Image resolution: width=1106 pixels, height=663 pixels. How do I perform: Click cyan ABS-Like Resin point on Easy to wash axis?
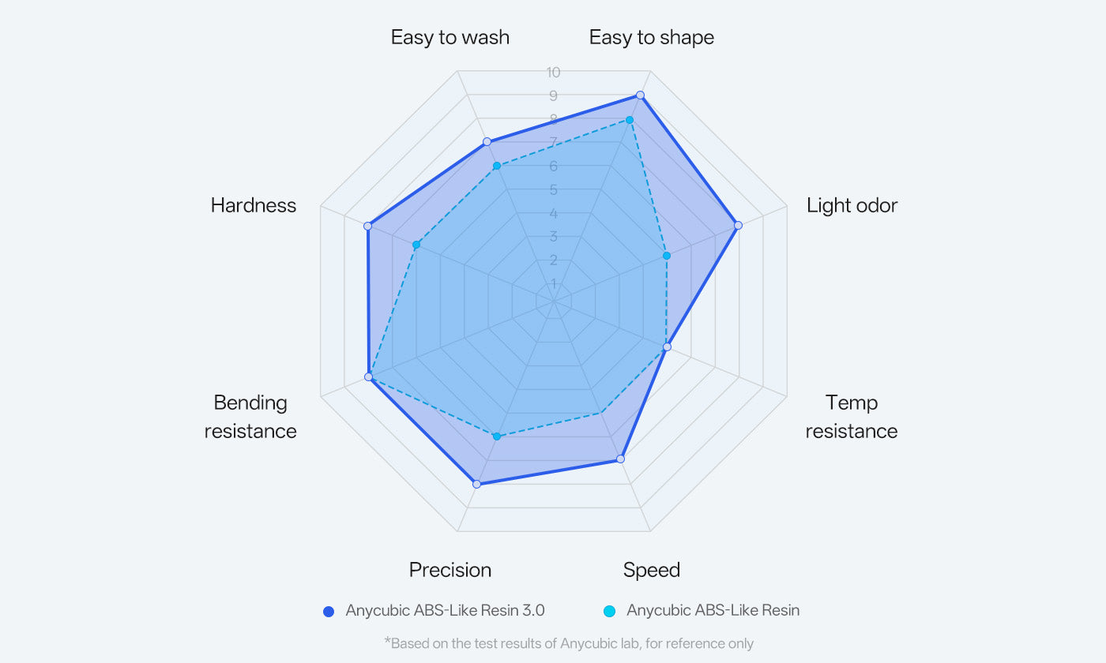[x=497, y=167]
